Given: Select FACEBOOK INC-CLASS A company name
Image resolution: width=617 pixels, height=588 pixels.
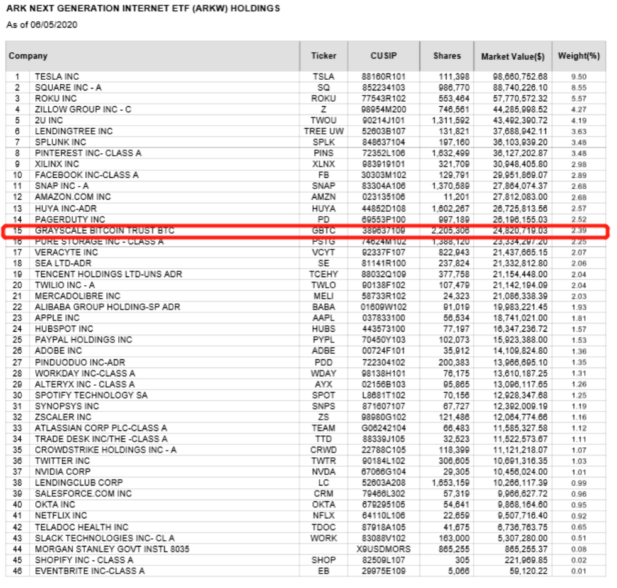Looking at the screenshot, I should pyautogui.click(x=87, y=175).
